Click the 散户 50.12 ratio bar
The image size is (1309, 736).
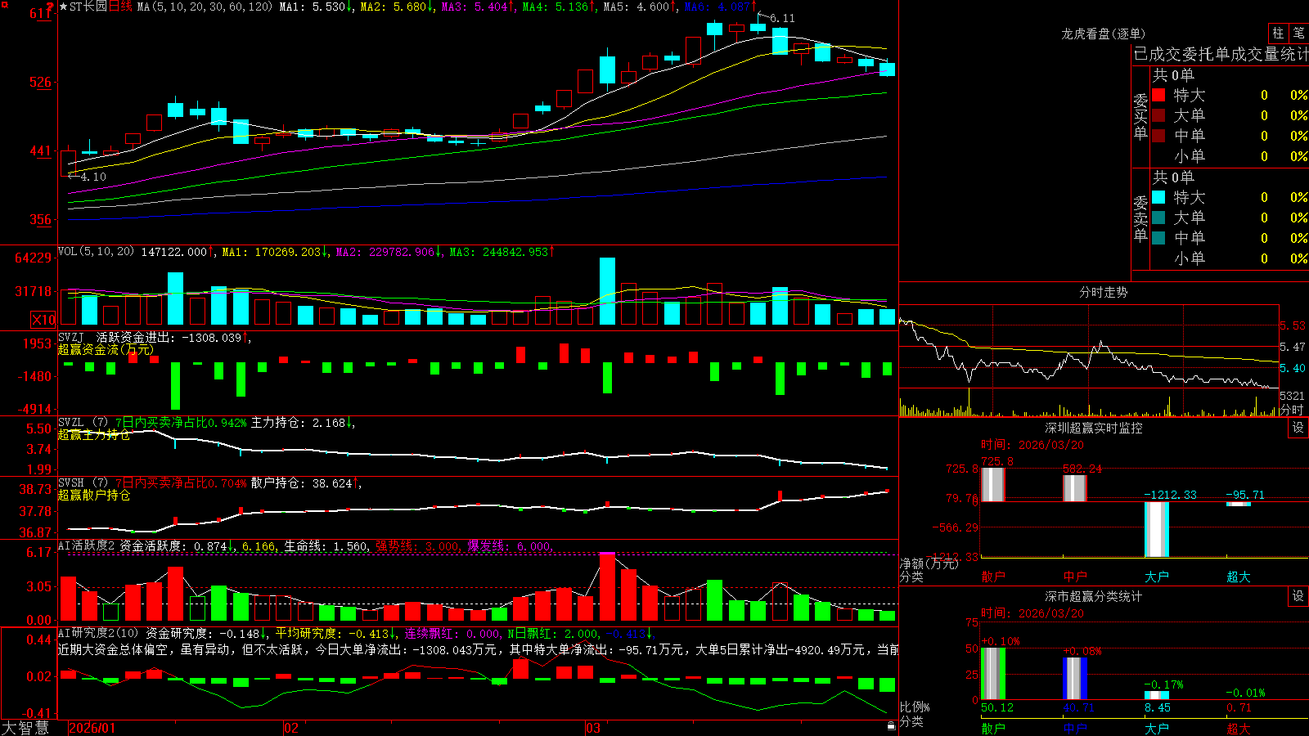tap(993, 673)
